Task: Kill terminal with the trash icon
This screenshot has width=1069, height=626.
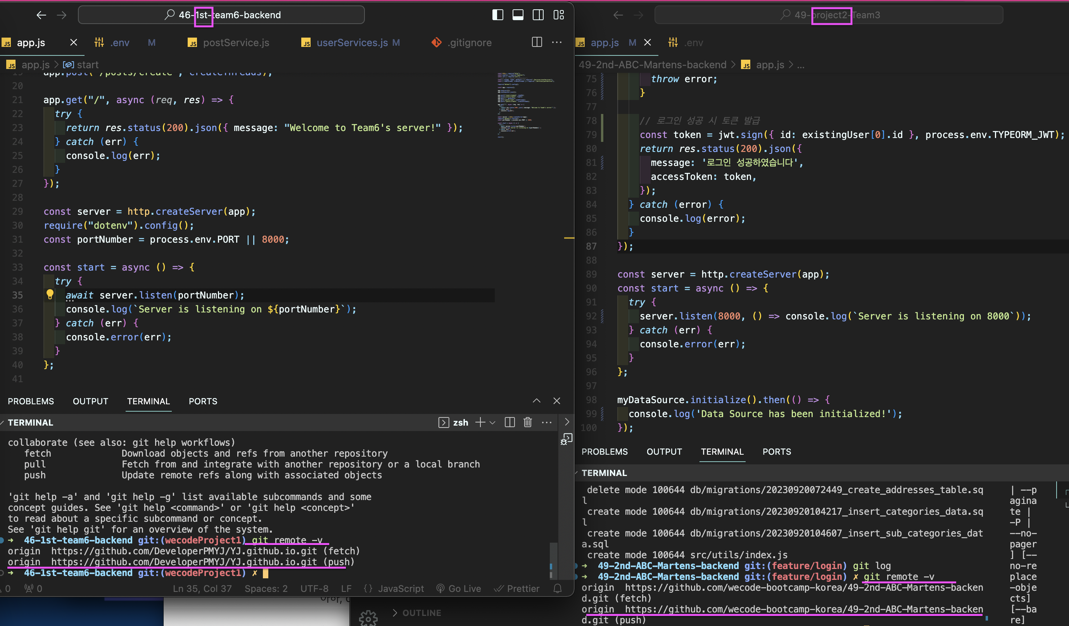Action: click(527, 423)
